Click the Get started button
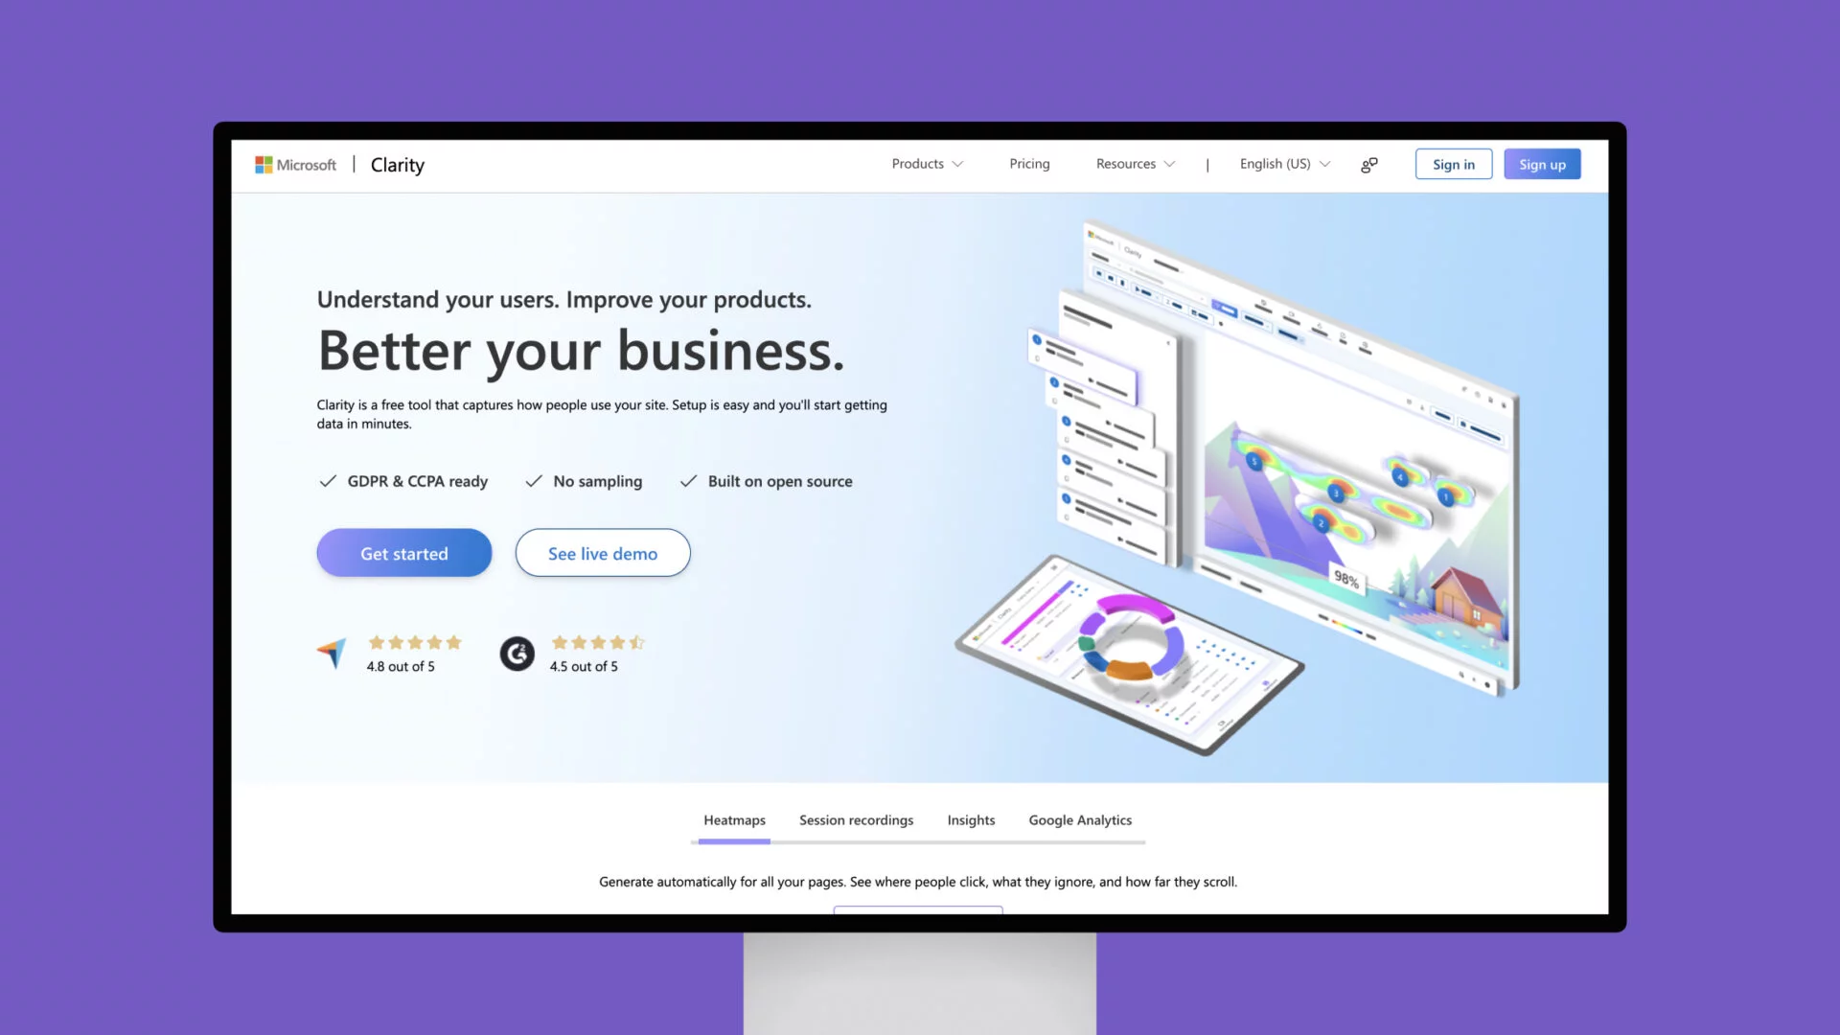 [403, 552]
